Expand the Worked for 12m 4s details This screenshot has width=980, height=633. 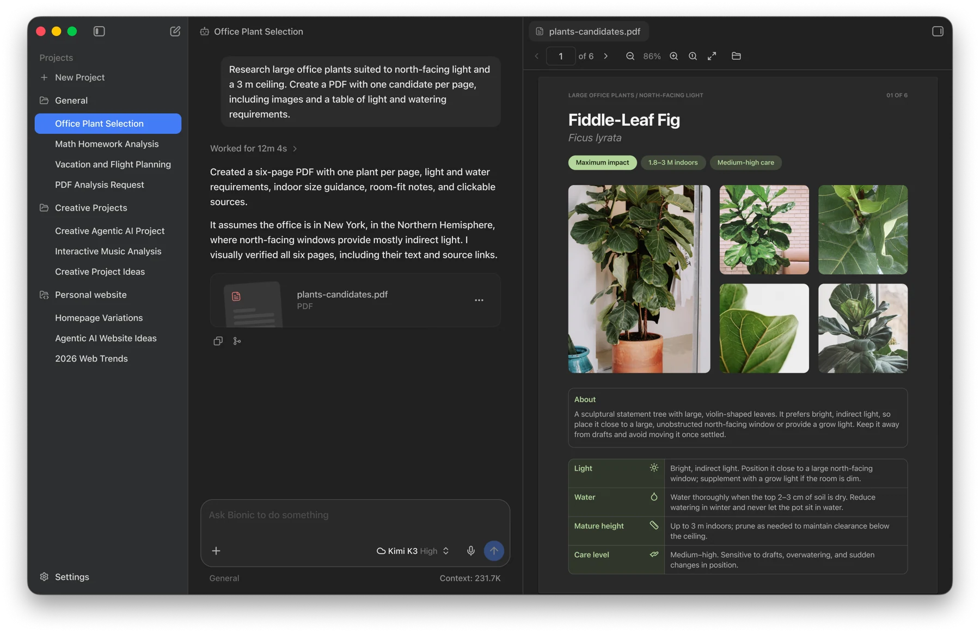254,148
